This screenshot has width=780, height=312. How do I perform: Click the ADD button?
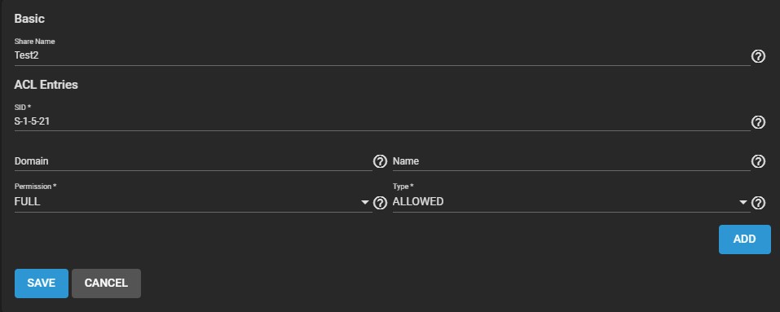click(x=745, y=239)
